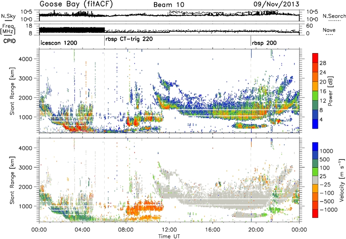
Task: Click 'Slant Range [km]' label of power panel
Action: (12, 91)
